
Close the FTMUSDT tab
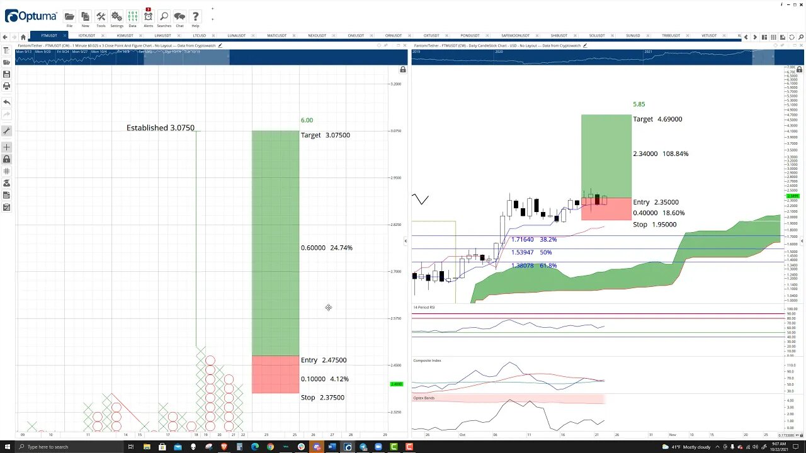(x=64, y=36)
